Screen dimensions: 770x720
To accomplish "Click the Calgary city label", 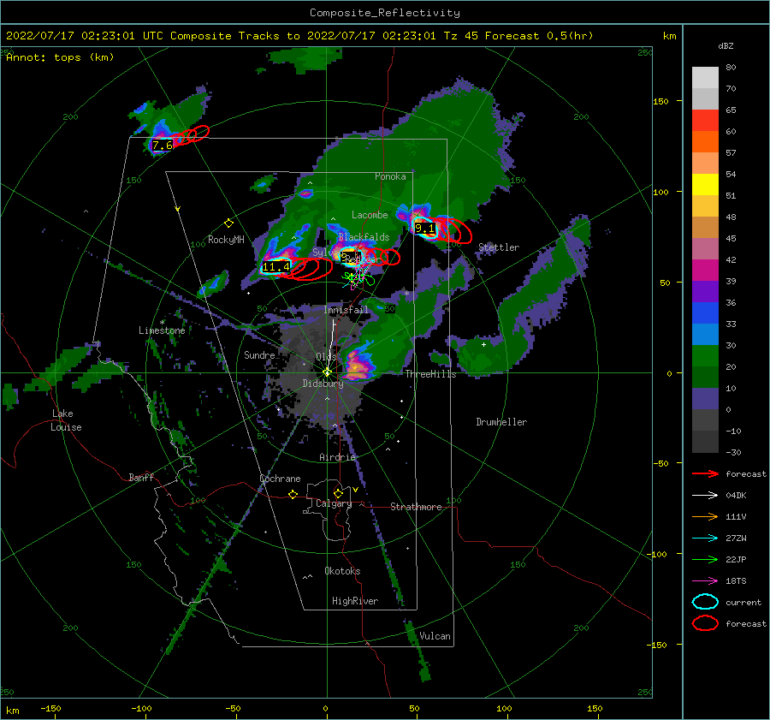I will point(334,503).
